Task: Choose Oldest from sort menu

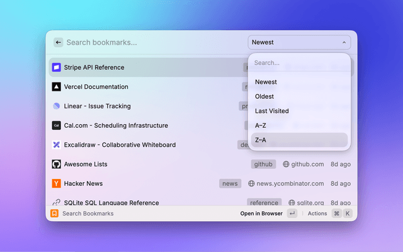Action: 264,96
